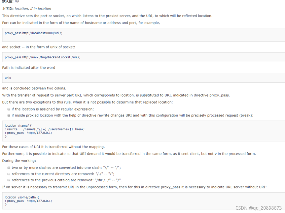Click bullet icon beside 'location is assigned by regular expression'
Viewport: 285px width, 213px height.
pyautogui.click(x=9, y=109)
